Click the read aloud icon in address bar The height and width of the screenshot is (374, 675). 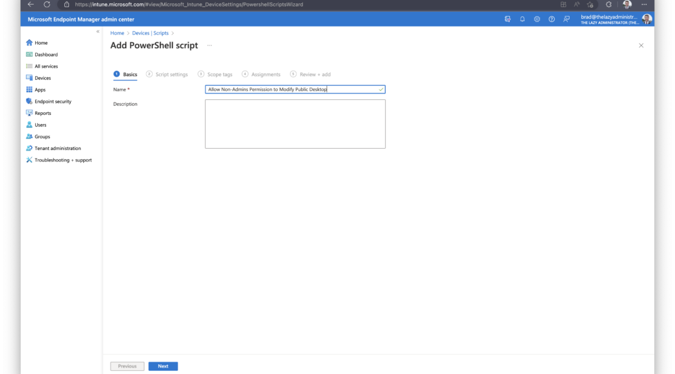point(576,5)
